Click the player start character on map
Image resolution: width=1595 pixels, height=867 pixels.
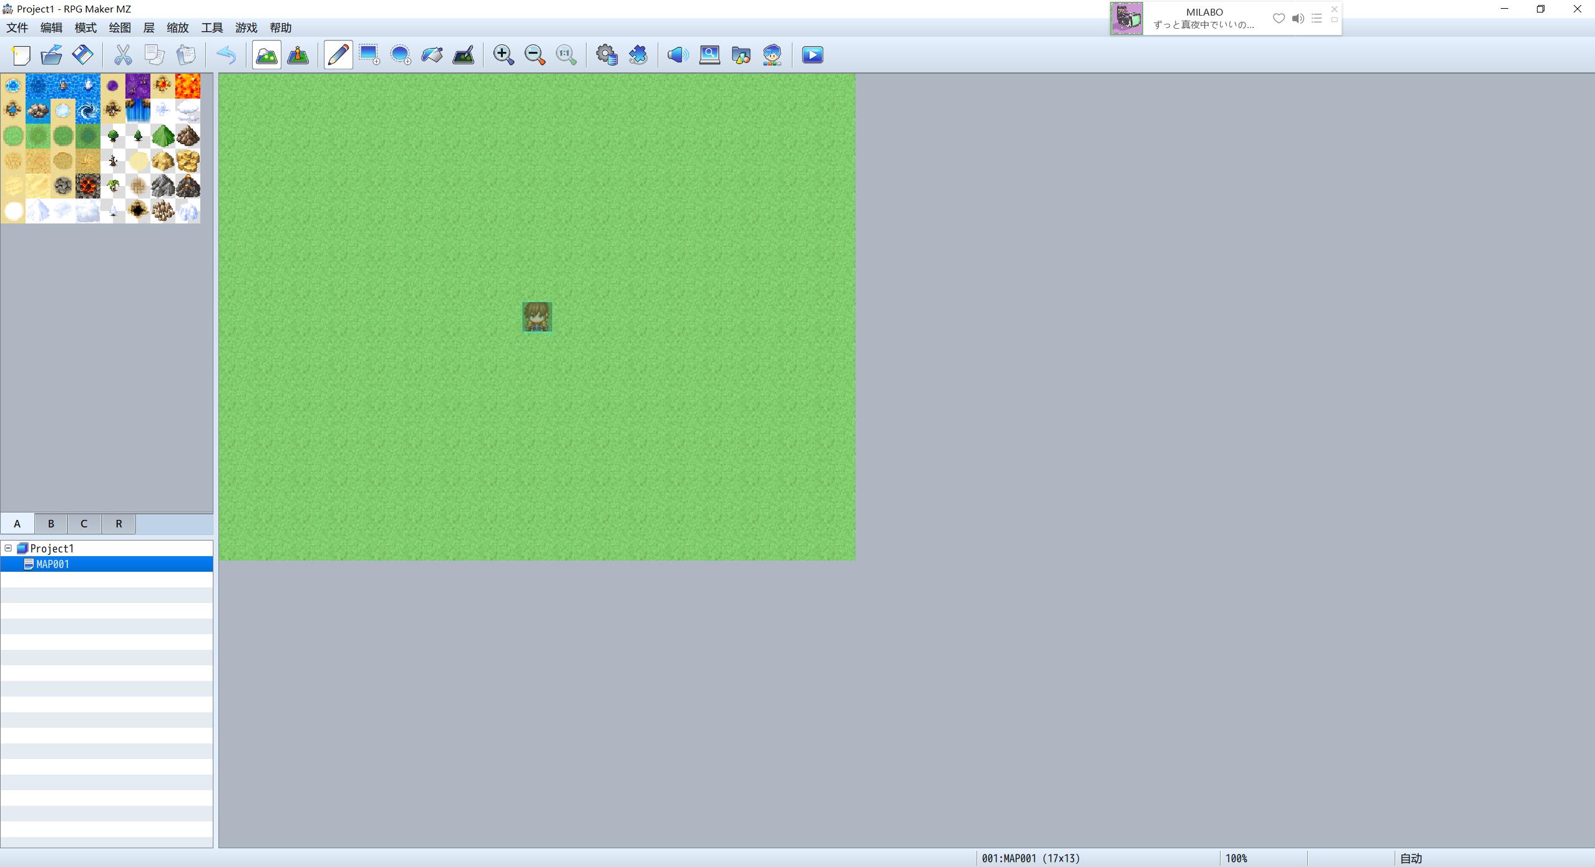coord(537,316)
